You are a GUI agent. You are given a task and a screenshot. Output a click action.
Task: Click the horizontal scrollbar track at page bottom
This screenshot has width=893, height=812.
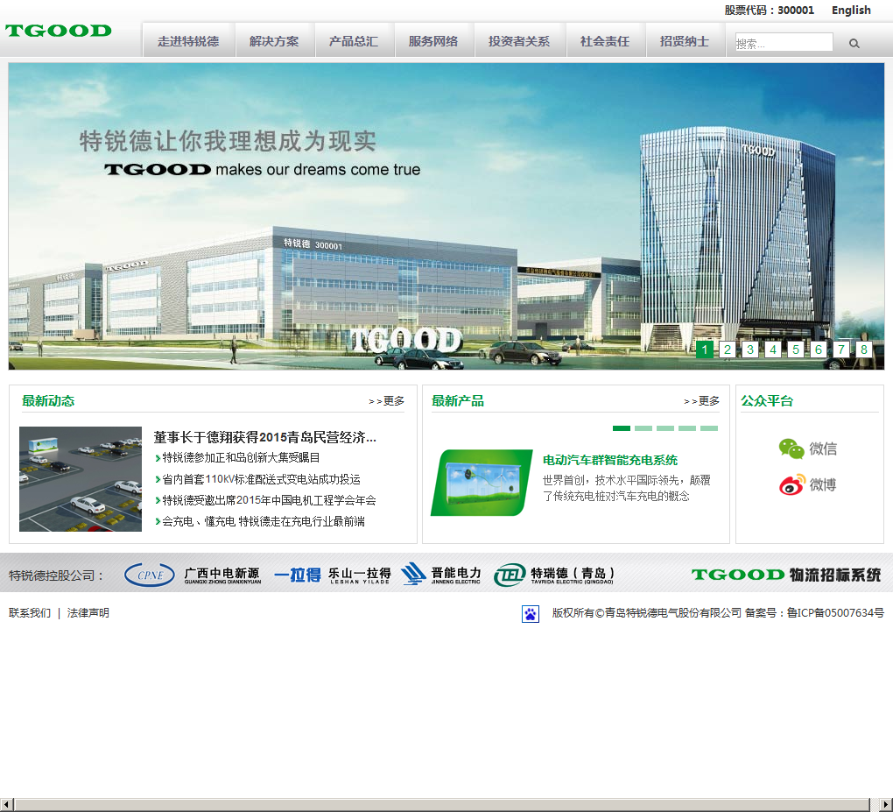tap(442, 805)
